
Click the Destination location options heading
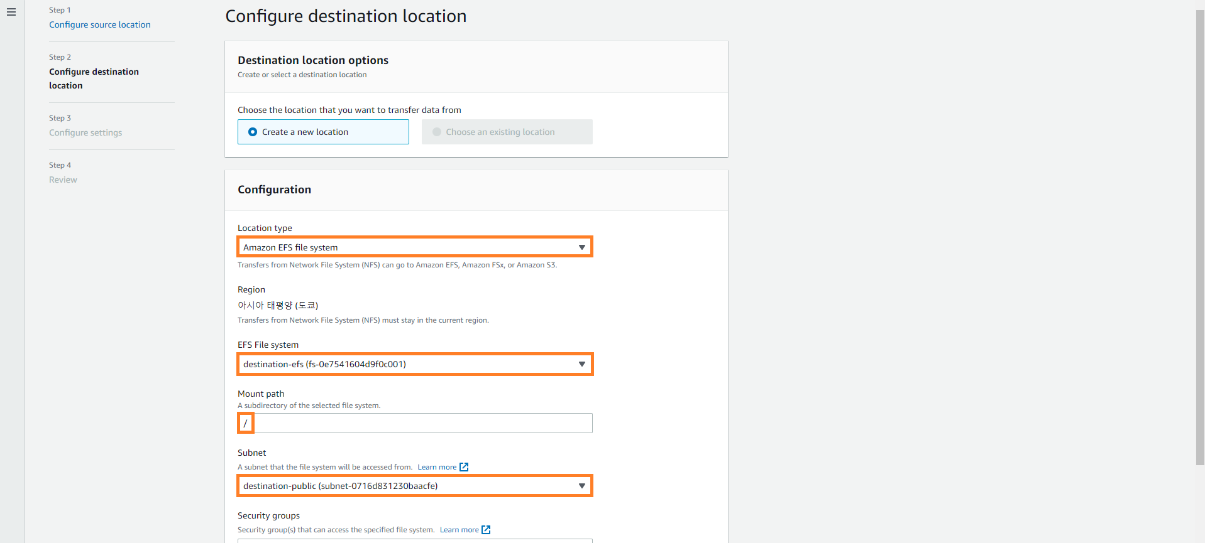click(x=313, y=60)
